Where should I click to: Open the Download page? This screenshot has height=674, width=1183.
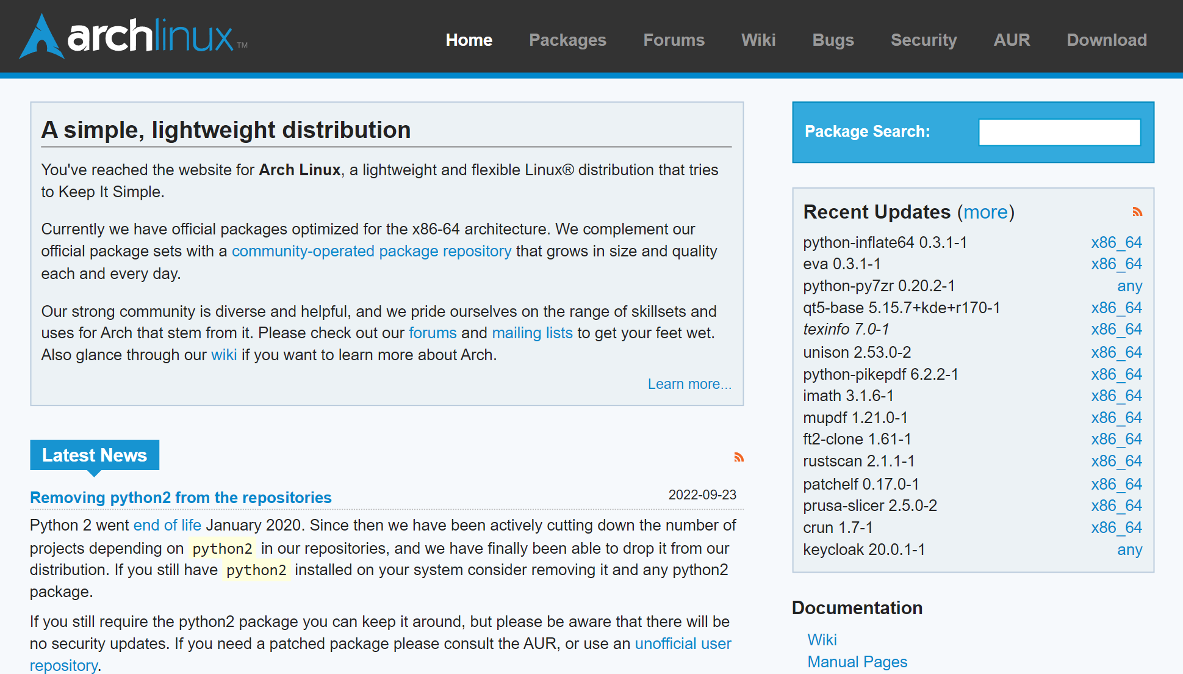pos(1107,40)
